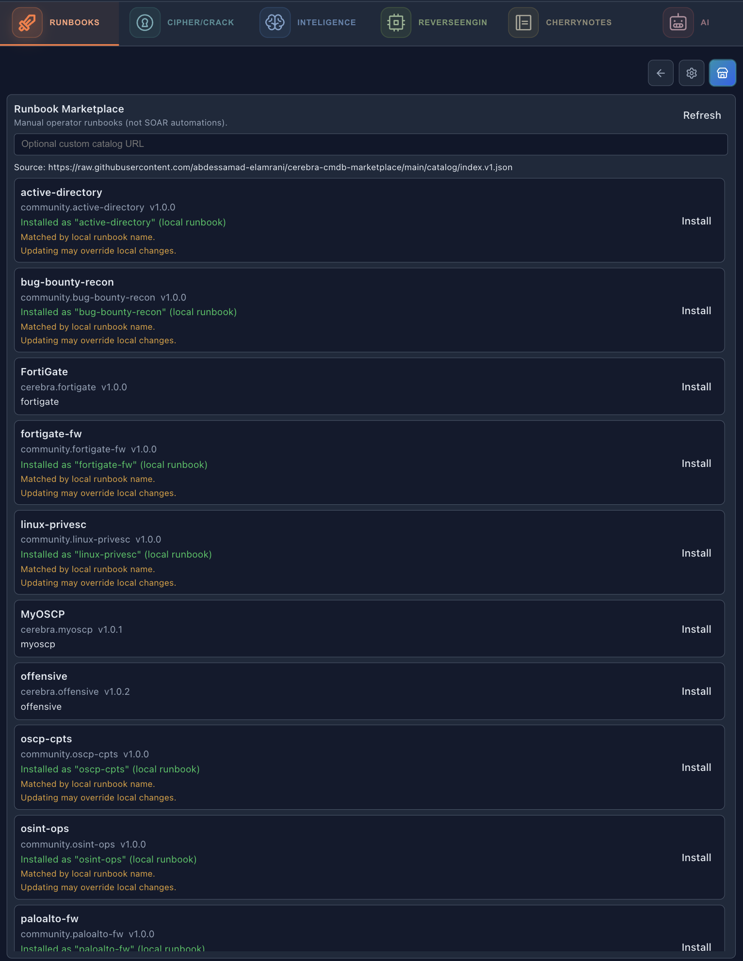Switch to the RUNBOOKS tab

coord(73,22)
